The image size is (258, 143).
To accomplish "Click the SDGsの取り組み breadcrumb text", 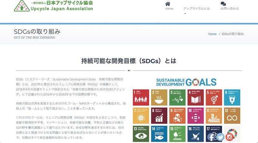I will [x=233, y=34].
